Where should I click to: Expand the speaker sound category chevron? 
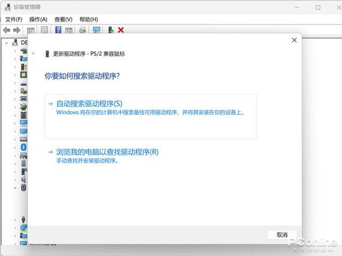coord(15,180)
